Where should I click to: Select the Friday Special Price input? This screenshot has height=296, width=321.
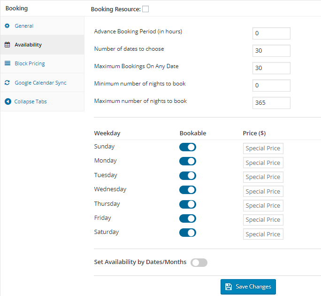coord(263,220)
